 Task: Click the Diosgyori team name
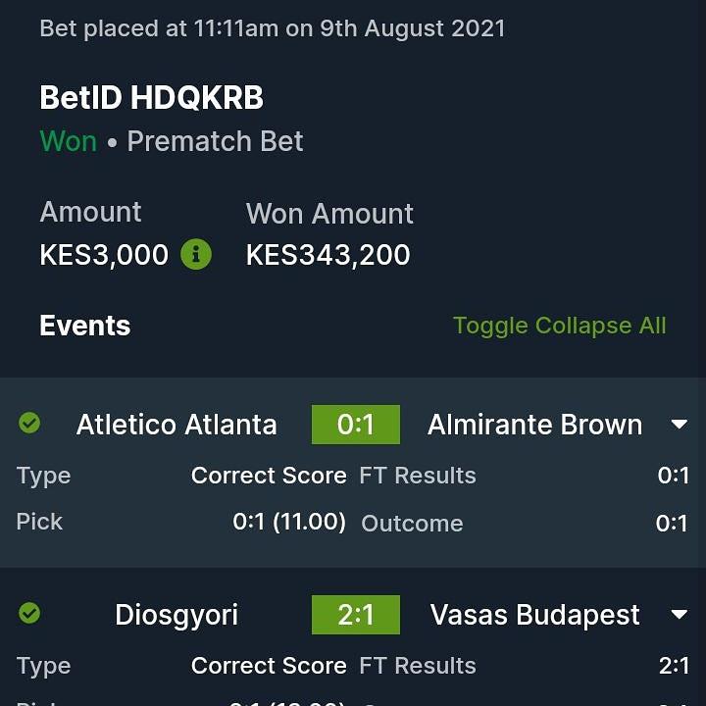tap(176, 615)
